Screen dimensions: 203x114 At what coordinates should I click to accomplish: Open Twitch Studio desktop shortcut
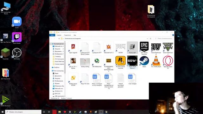(x=17, y=38)
